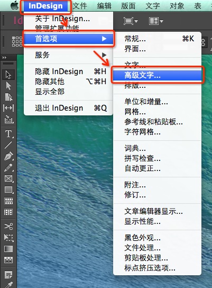
Task: Select the Gap tool
Action: pos(8,108)
